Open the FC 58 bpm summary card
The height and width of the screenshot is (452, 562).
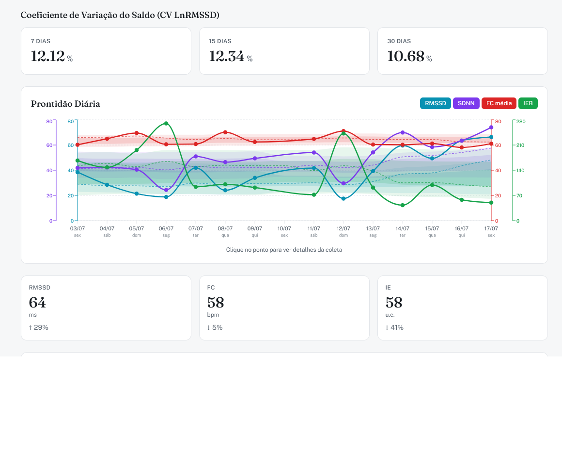[284, 308]
